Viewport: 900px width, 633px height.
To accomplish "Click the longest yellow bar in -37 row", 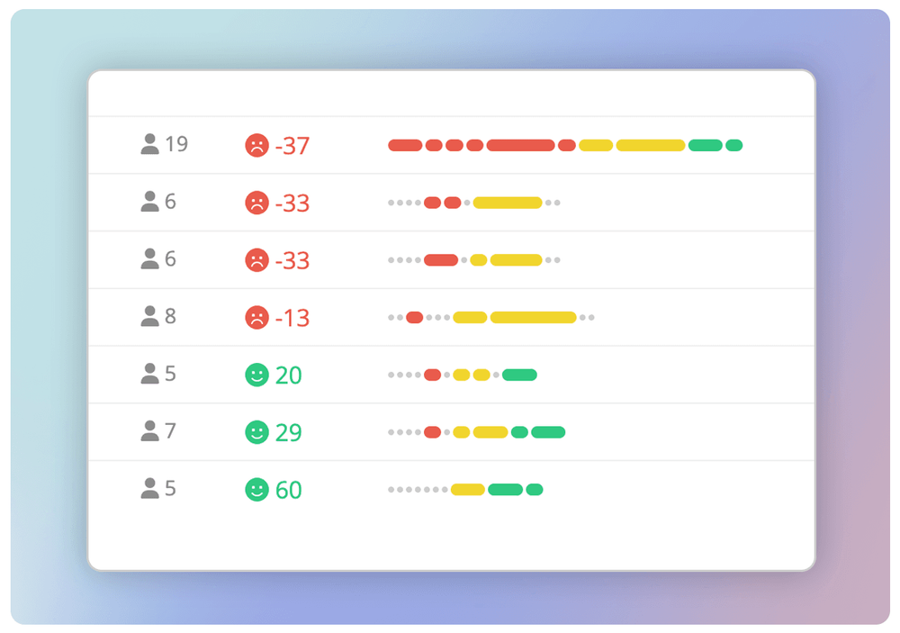I will (651, 146).
